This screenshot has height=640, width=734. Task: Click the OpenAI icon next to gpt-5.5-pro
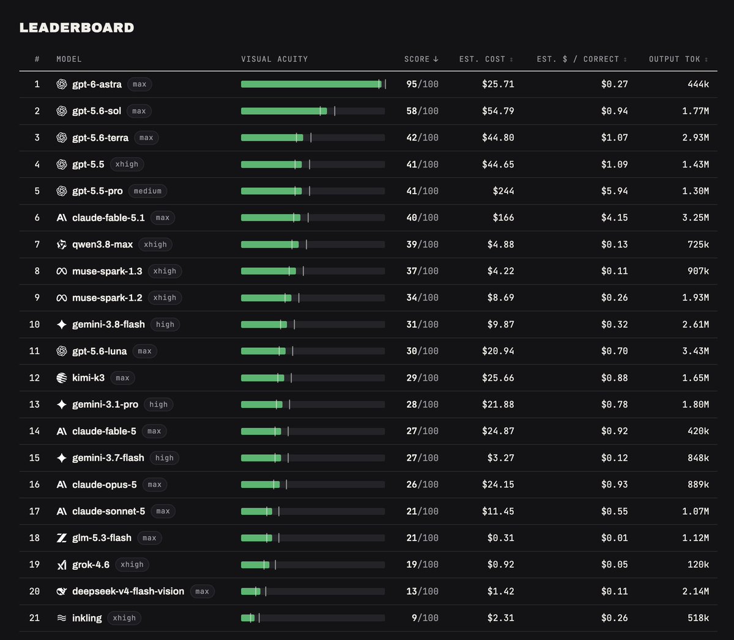click(x=62, y=191)
